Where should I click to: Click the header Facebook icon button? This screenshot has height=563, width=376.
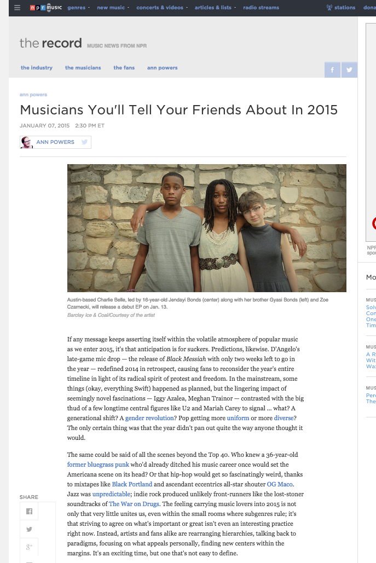pyautogui.click(x=332, y=69)
